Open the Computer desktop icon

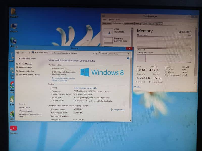(x=14, y=27)
